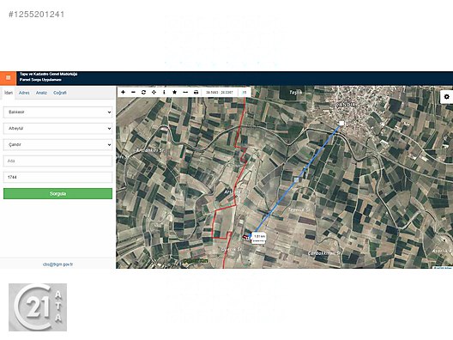Viewport: 453px width, 340px height.
Task: Click the green Sorgula button
Action: pos(57,194)
